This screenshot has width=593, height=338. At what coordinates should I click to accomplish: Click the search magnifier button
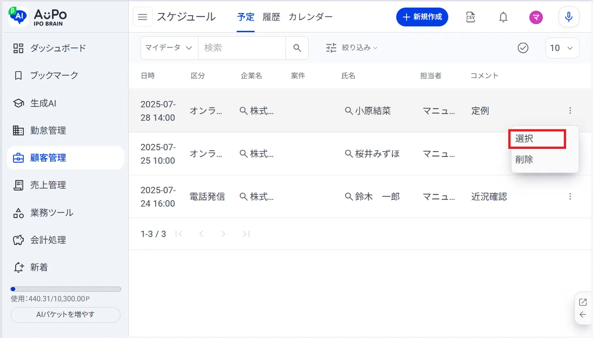pyautogui.click(x=297, y=48)
